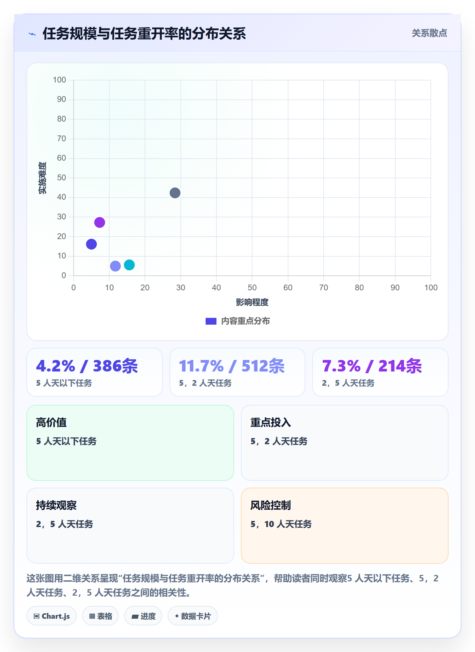Click the 关系散点 label in the header
Image resolution: width=475 pixels, height=652 pixels.
click(x=429, y=33)
